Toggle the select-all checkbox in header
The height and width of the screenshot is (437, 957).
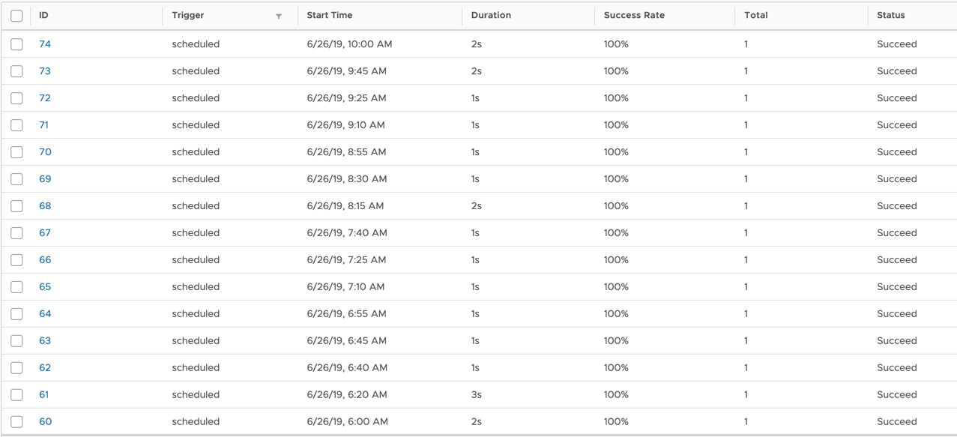coord(16,16)
